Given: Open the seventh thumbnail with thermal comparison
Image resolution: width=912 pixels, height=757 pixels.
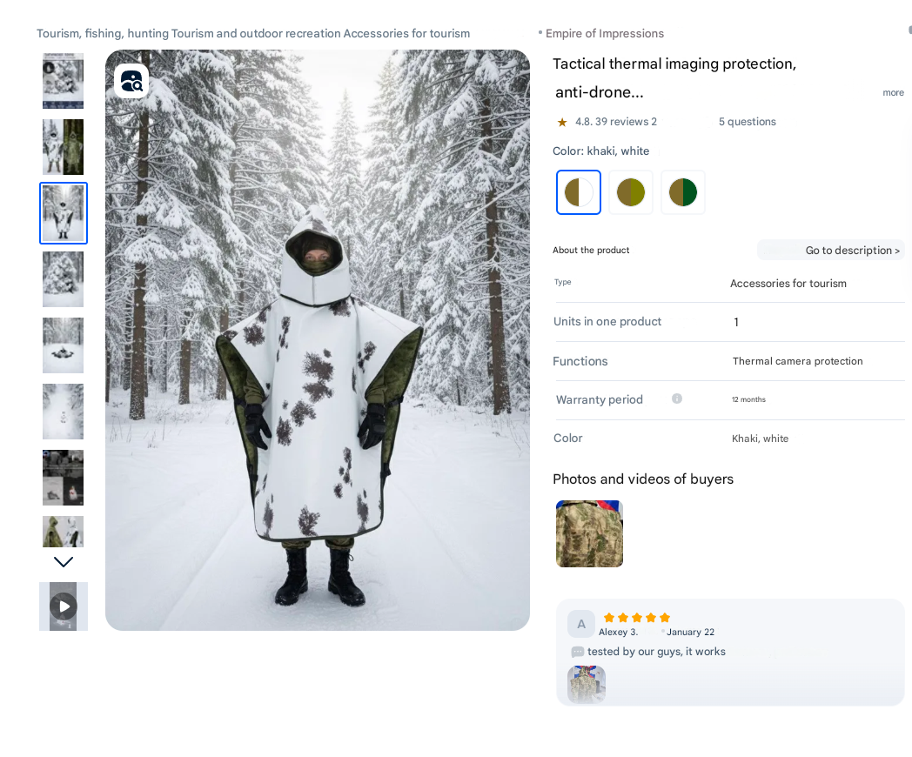Looking at the screenshot, I should pyautogui.click(x=64, y=478).
